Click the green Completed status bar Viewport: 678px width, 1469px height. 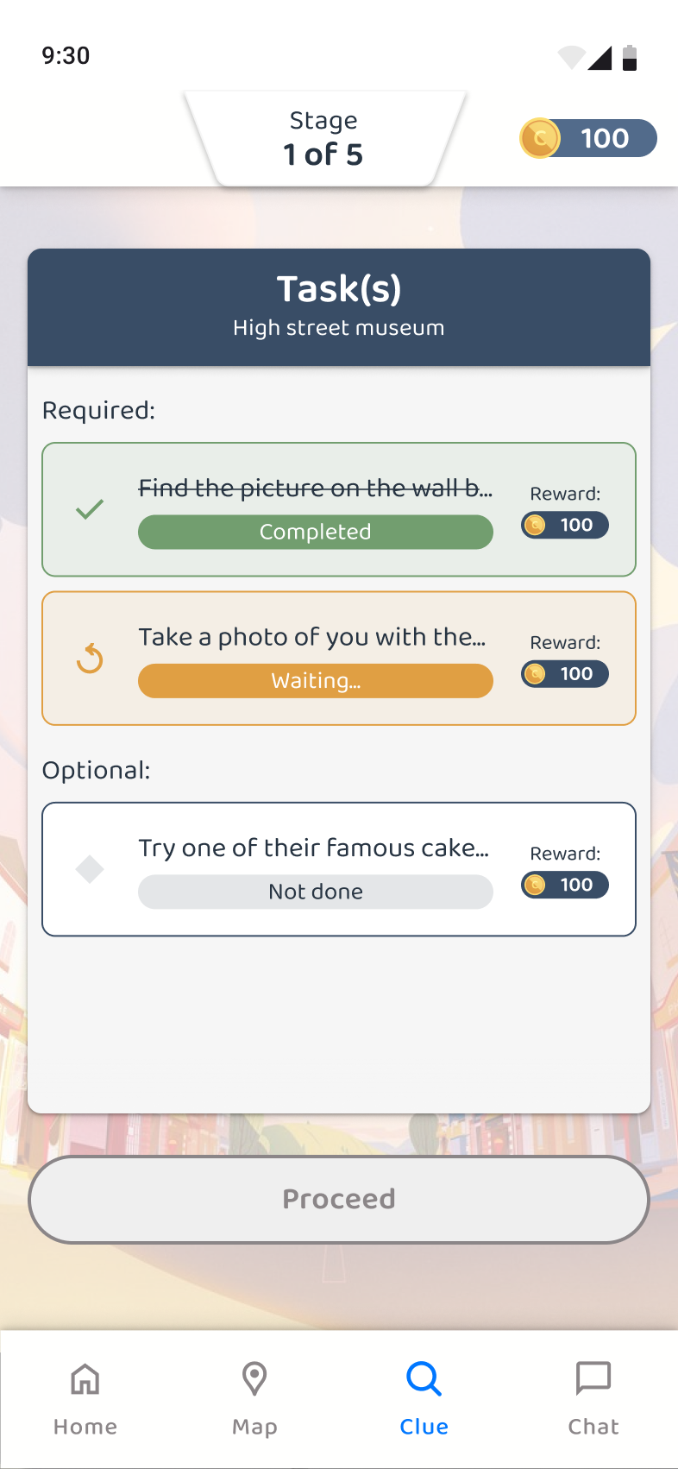(x=316, y=532)
